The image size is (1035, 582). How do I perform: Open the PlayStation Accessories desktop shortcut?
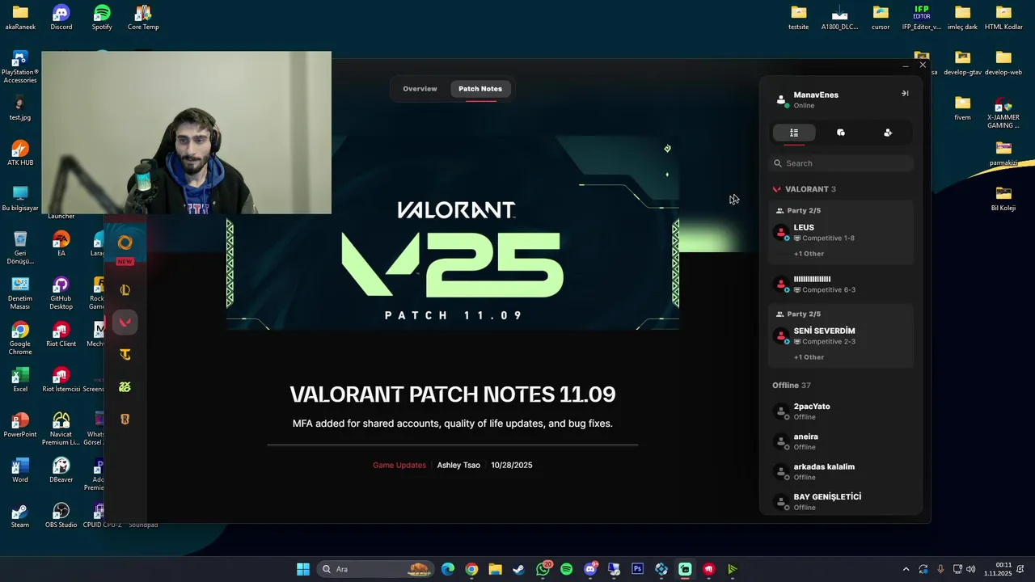[x=20, y=67]
